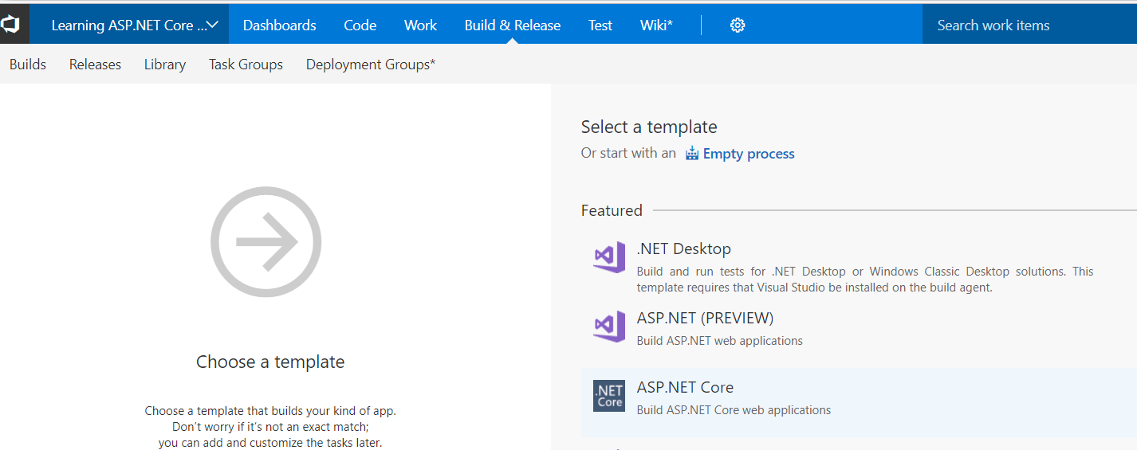Click the 'Select a template' heading

click(649, 127)
